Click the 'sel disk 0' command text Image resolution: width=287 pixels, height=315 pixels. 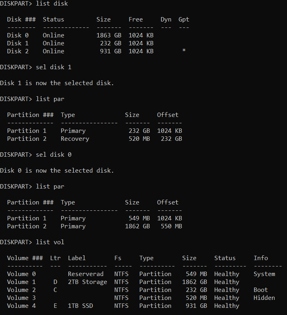(x=54, y=155)
